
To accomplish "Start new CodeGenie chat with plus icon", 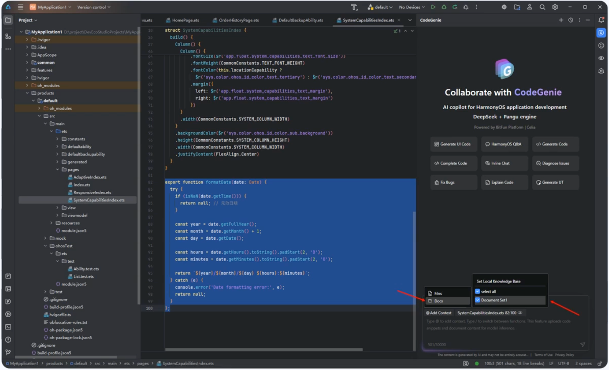I will click(x=561, y=20).
